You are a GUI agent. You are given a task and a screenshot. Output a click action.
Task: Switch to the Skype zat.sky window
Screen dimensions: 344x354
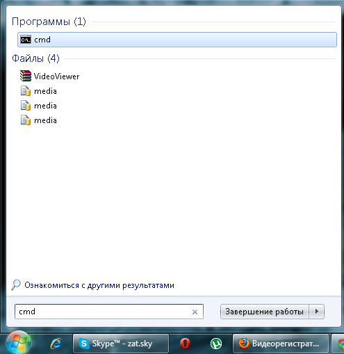coord(121,344)
